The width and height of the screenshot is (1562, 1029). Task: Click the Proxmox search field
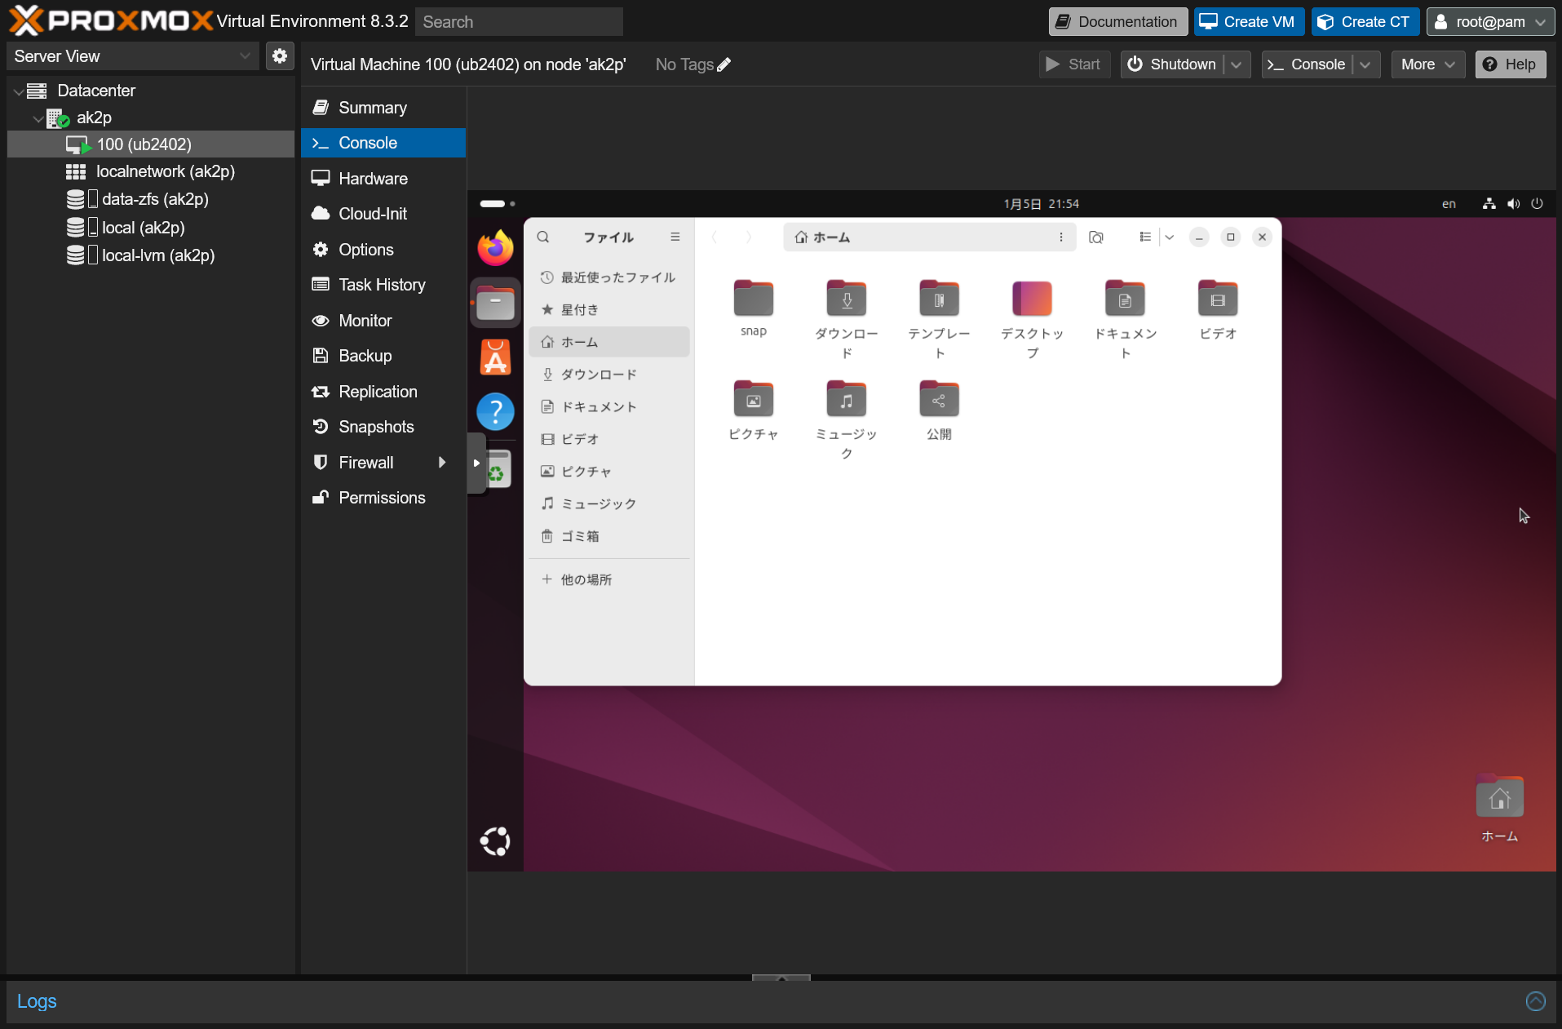[520, 21]
